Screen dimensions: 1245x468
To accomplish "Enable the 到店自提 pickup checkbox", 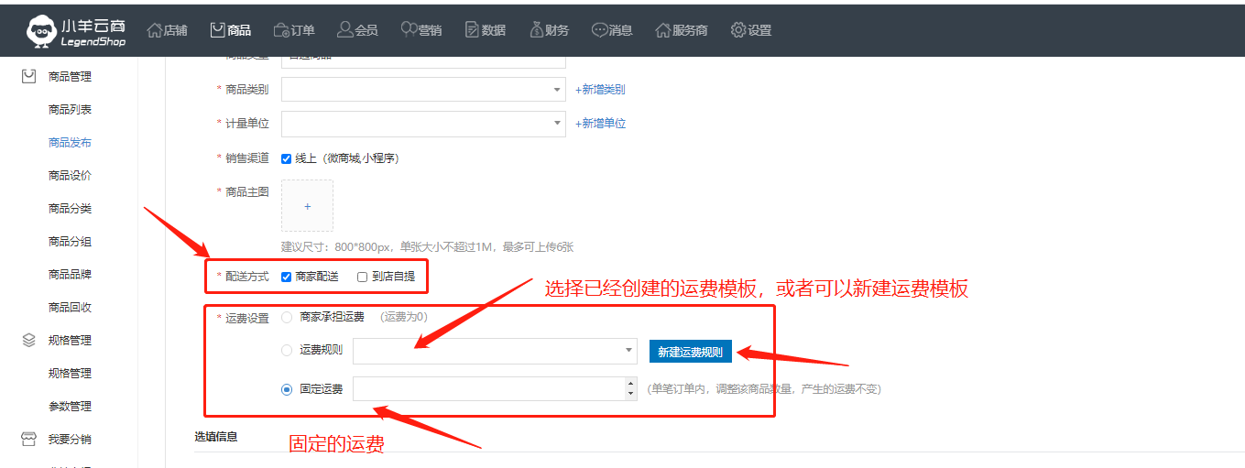I will point(363,277).
